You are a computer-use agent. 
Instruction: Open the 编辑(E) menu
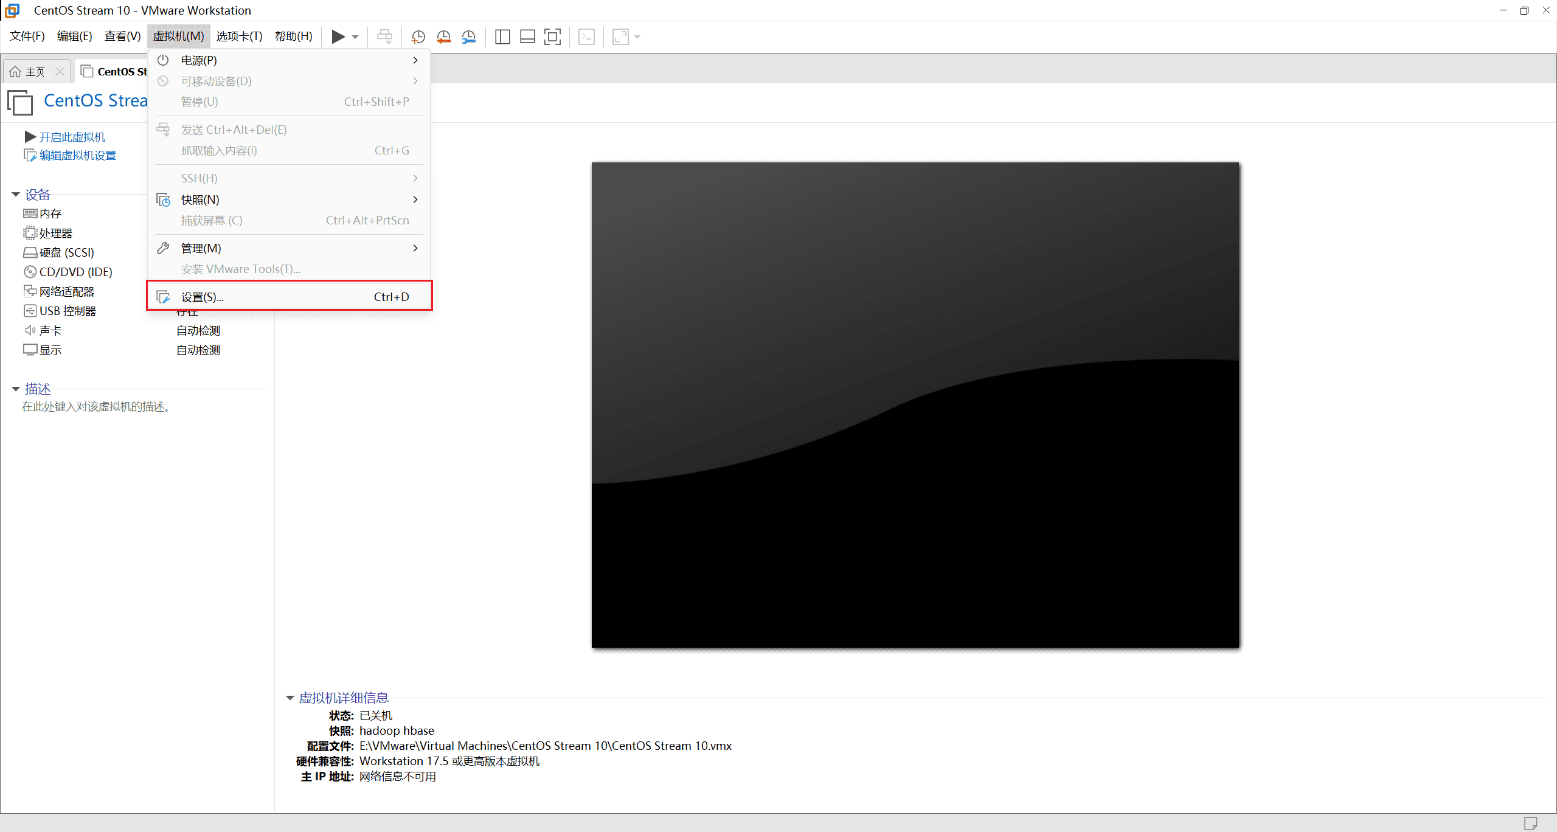click(x=74, y=36)
